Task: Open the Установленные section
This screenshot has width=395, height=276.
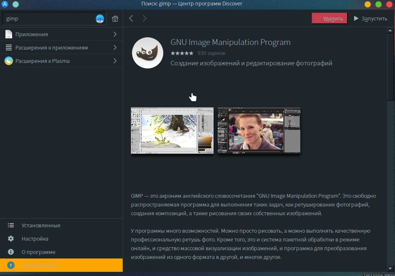Action: pyautogui.click(x=61, y=226)
